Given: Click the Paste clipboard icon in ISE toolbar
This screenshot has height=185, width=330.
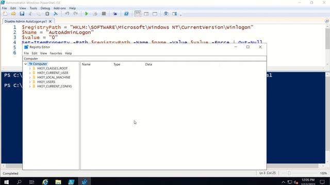Looking at the screenshot, I should coord(47,14).
